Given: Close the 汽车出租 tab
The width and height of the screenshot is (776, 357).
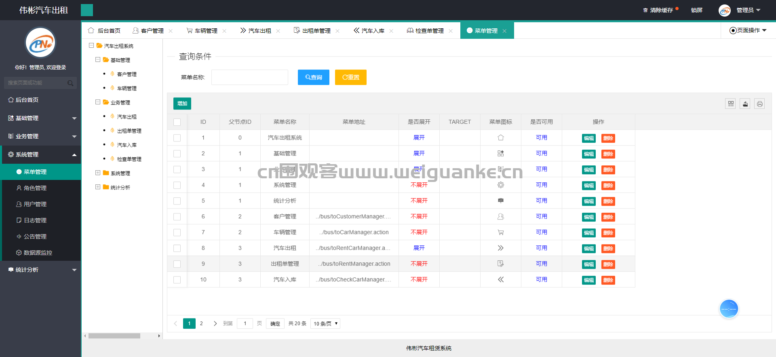Looking at the screenshot, I should pyautogui.click(x=278, y=31).
